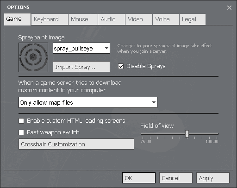Open the Mouse tab
The image size is (237, 188).
(x=83, y=19)
